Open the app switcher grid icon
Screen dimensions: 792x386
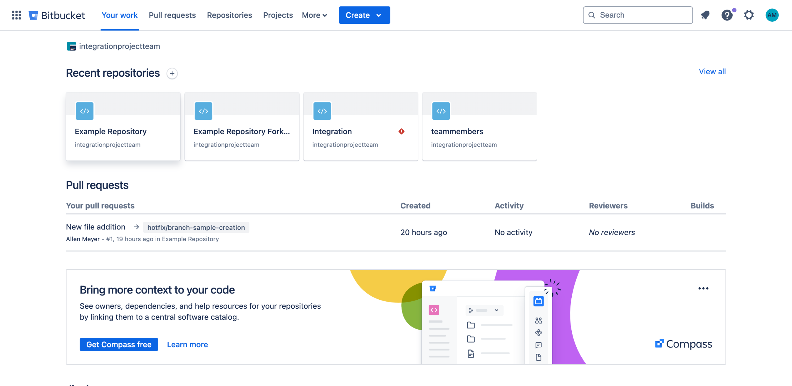[x=16, y=15]
